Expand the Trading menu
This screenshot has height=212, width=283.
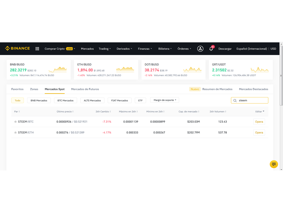(x=105, y=49)
